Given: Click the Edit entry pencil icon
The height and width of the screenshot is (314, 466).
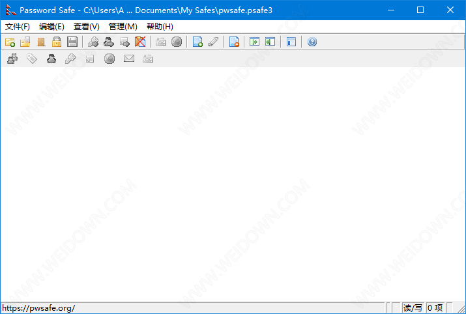Looking at the screenshot, I should click(x=213, y=42).
